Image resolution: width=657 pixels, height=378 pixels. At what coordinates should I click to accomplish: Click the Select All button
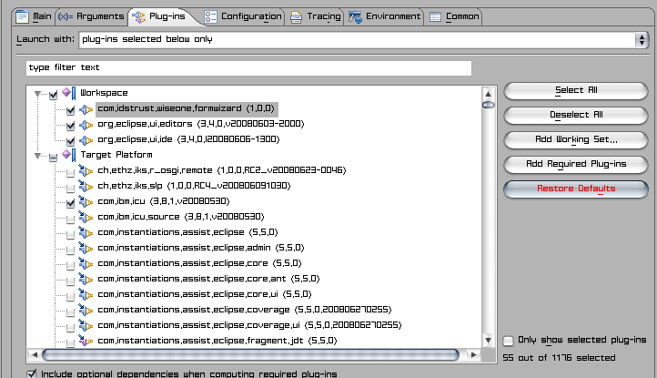click(x=576, y=90)
